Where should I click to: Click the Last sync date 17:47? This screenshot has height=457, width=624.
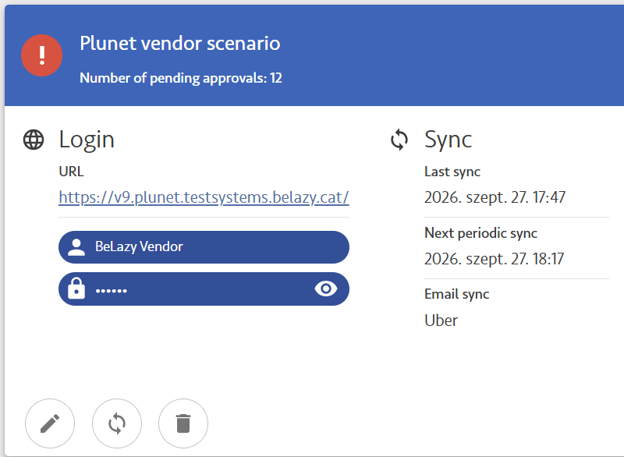pos(495,197)
